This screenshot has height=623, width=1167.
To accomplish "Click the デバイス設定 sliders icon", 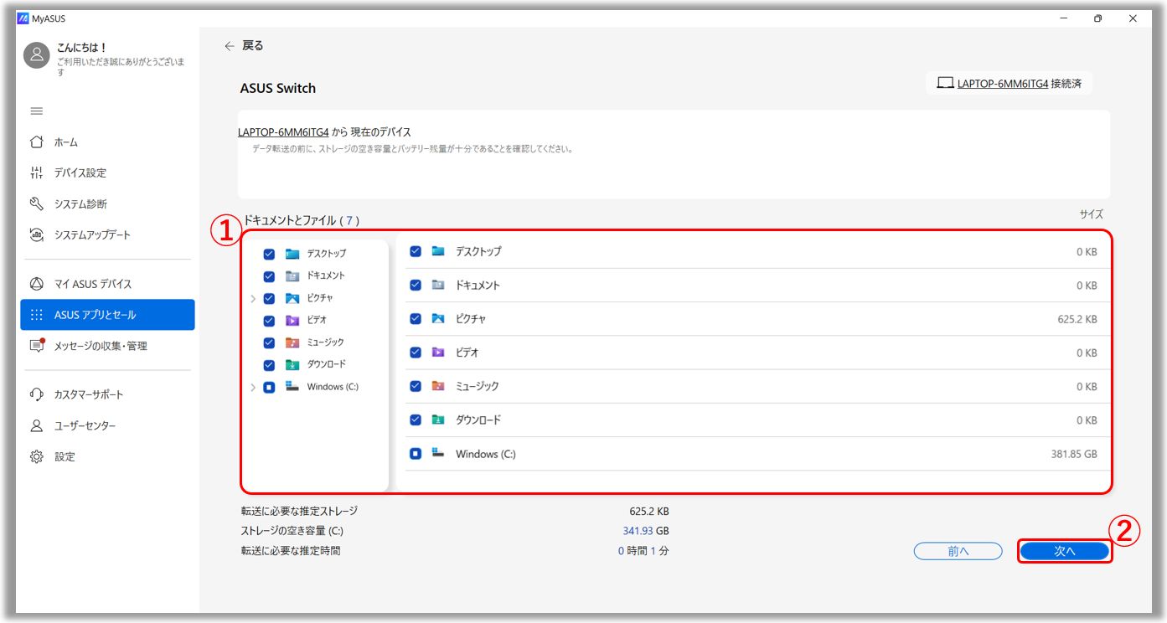I will pyautogui.click(x=36, y=173).
